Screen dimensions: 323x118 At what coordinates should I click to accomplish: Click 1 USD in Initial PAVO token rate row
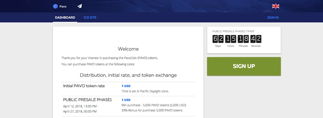[126, 86]
